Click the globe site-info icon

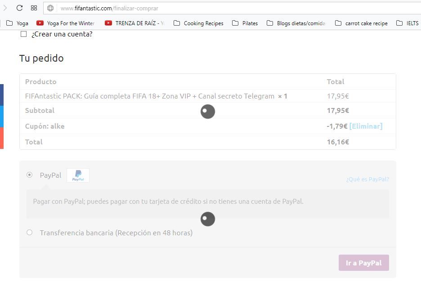coord(50,9)
